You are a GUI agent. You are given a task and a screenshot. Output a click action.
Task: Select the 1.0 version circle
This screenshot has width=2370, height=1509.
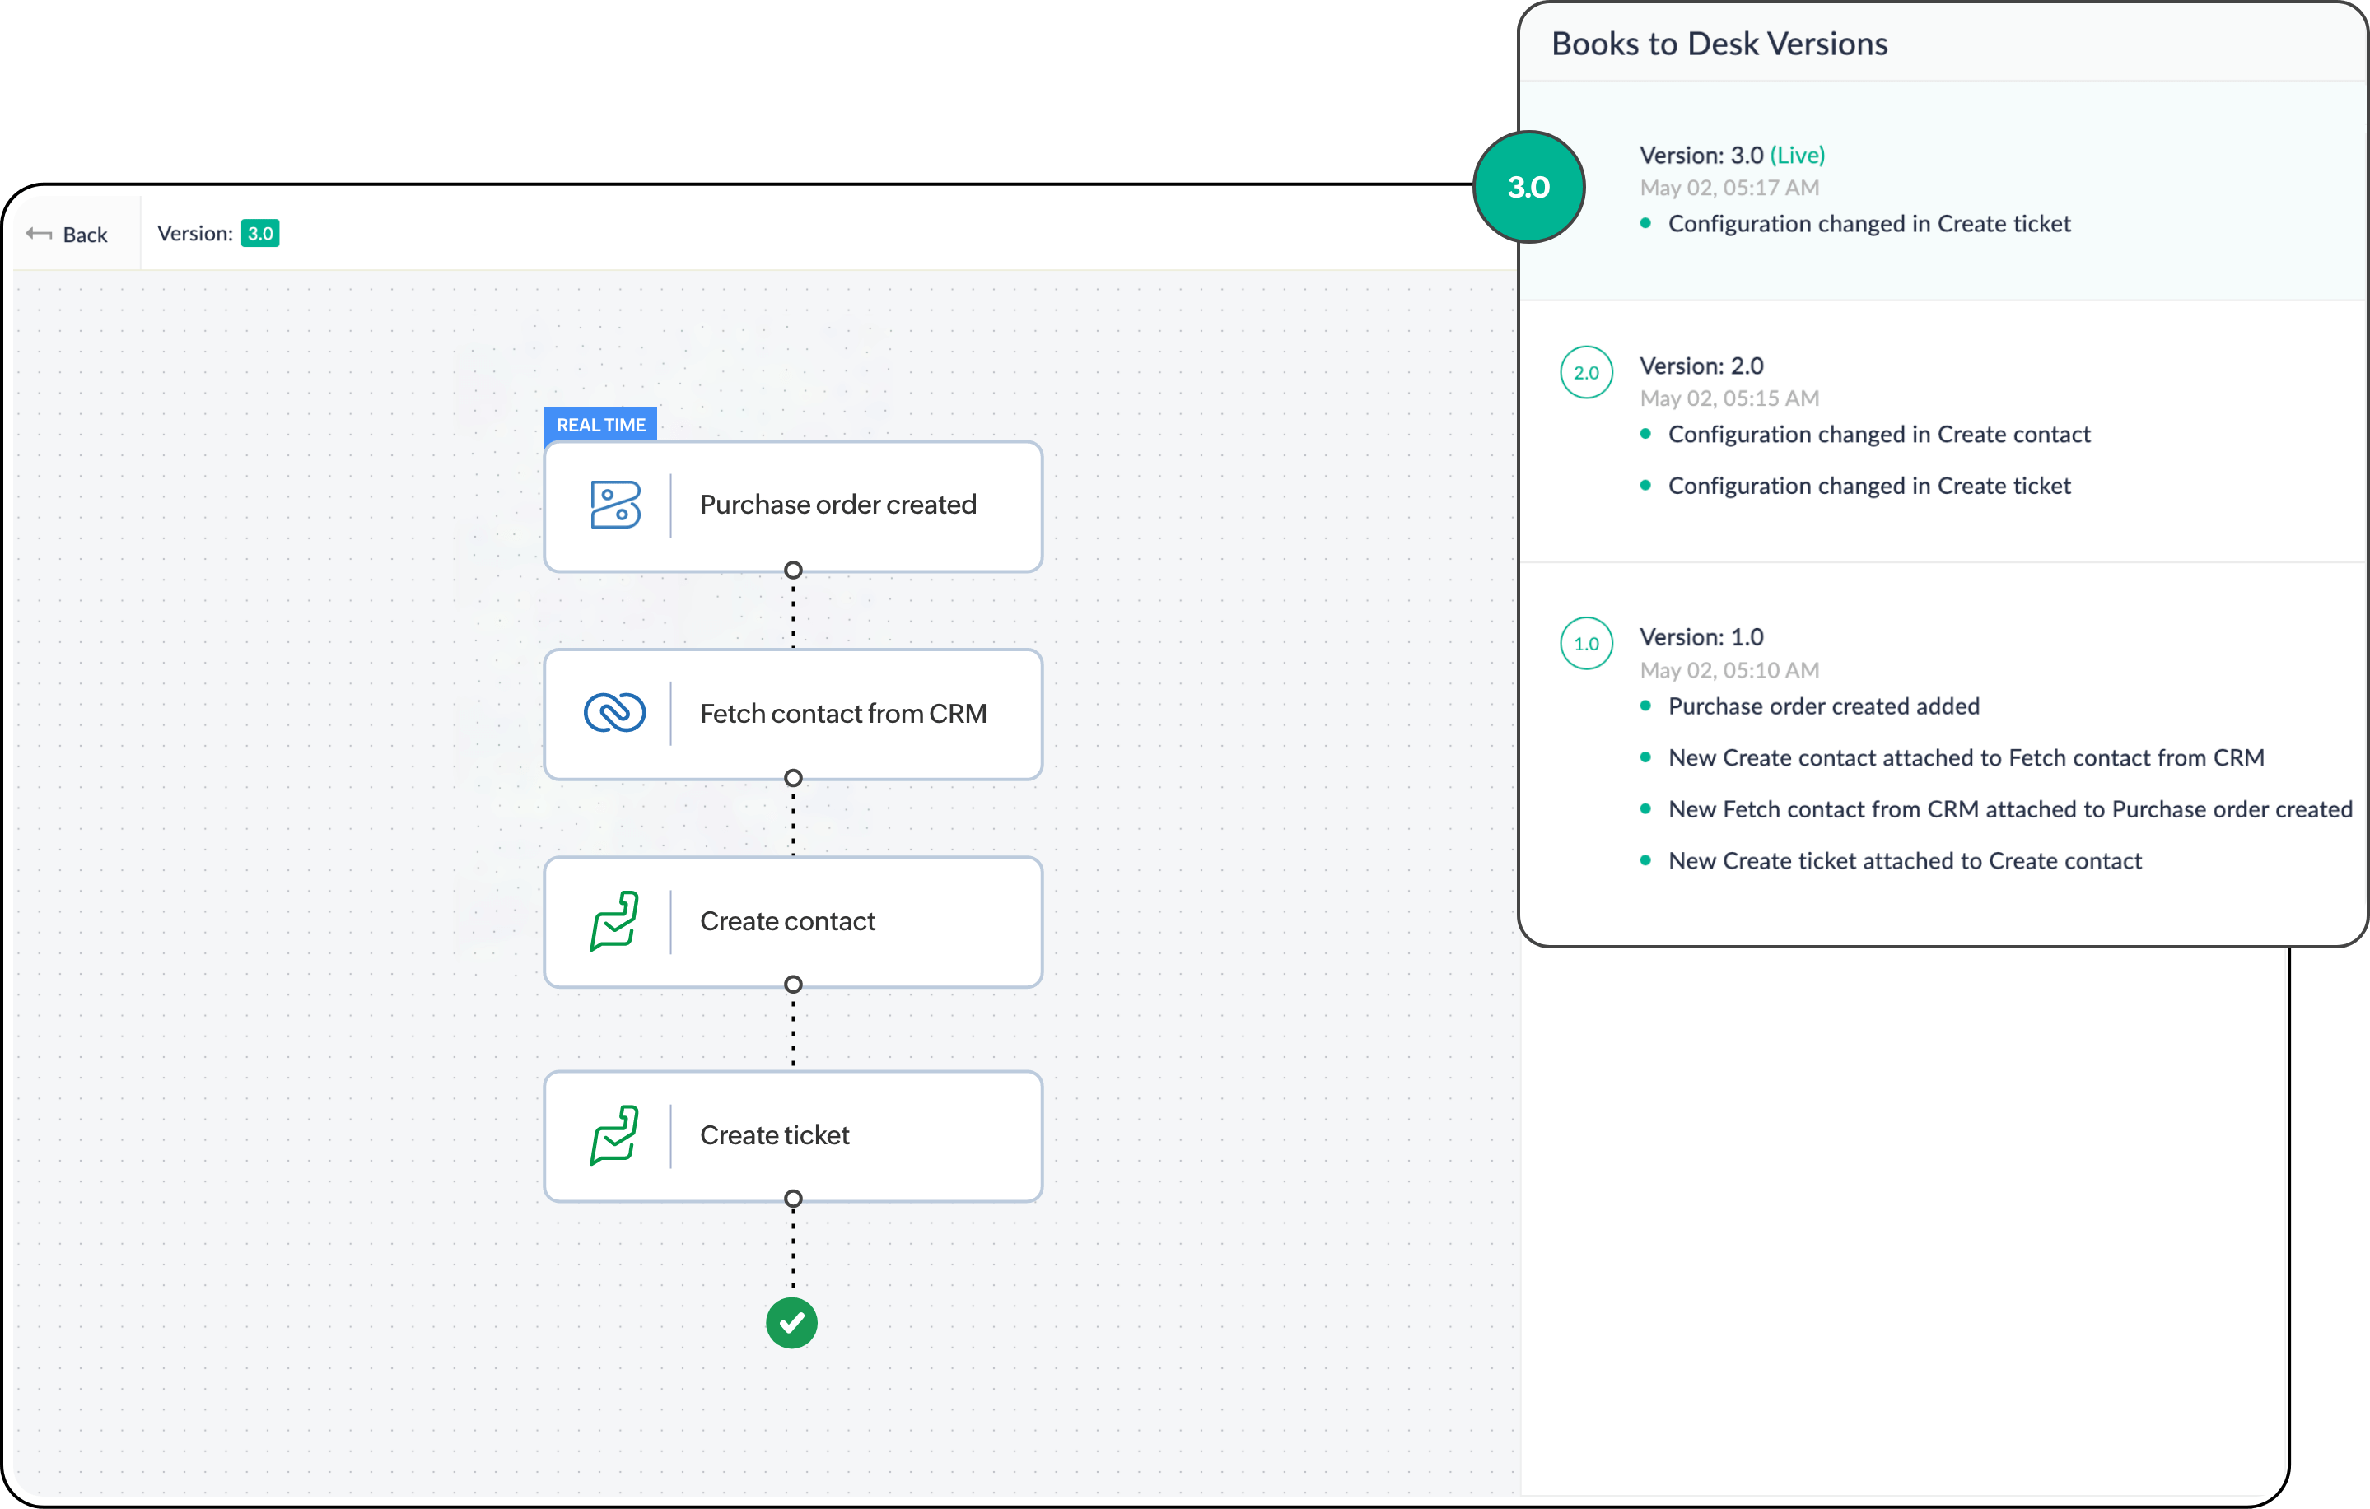tap(1585, 645)
